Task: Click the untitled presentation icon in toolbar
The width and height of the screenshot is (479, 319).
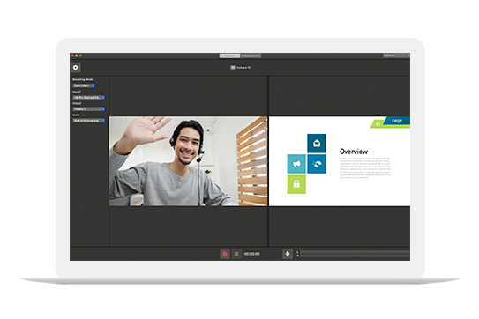Action: click(233, 68)
